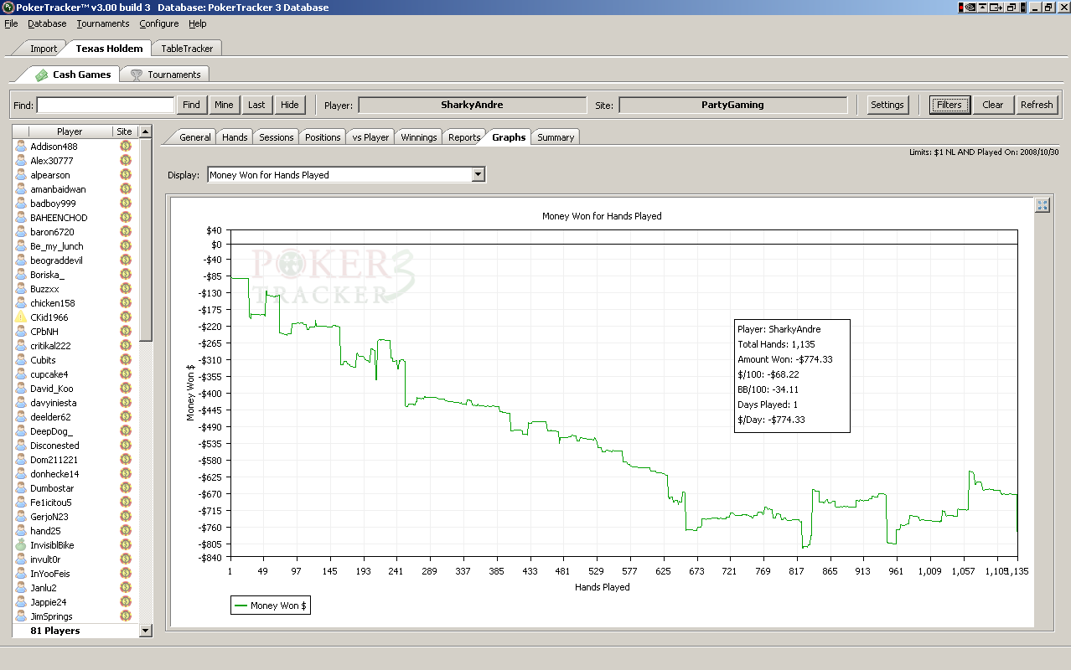
Task: Click the Filters button
Action: [949, 105]
